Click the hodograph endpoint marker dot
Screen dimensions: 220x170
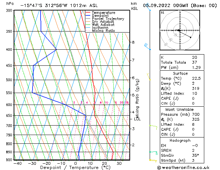click(191, 37)
